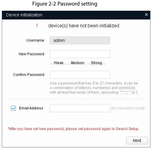The image size is (152, 149).
Task: Click the Strong password strength indicator
Action: 96,63
